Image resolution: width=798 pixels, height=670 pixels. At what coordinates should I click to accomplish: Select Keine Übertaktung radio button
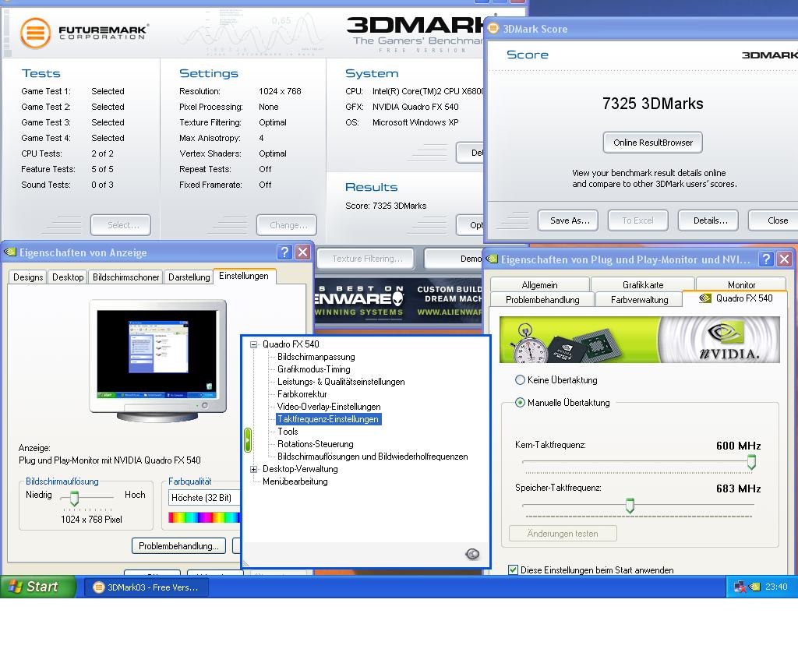(520, 380)
